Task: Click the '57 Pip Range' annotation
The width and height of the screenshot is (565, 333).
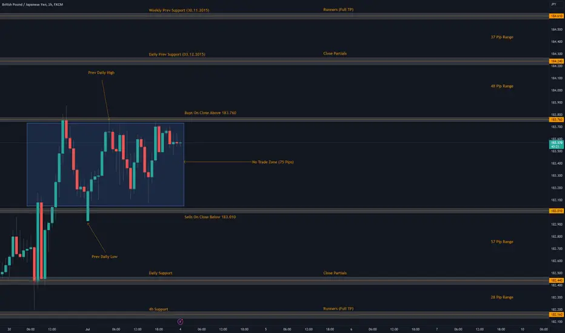Action: pyautogui.click(x=502, y=242)
